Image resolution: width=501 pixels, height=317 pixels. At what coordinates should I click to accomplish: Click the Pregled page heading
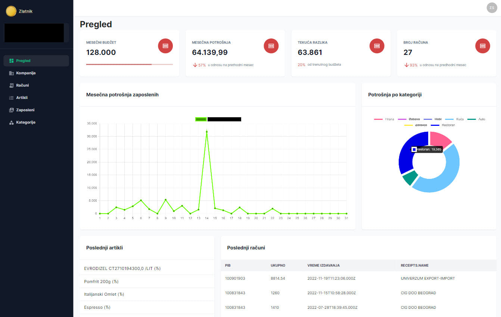[x=96, y=24]
